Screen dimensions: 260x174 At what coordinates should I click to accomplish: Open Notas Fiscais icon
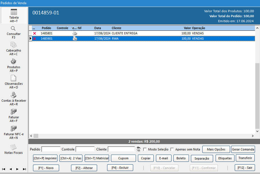coord(13,147)
